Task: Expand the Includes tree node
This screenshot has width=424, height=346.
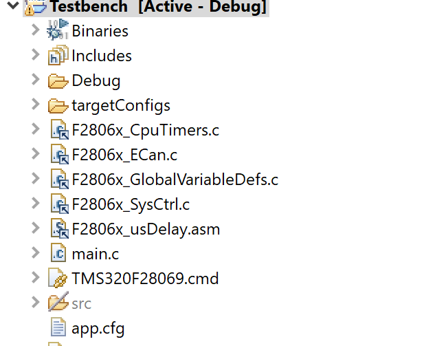Action: tap(36, 55)
